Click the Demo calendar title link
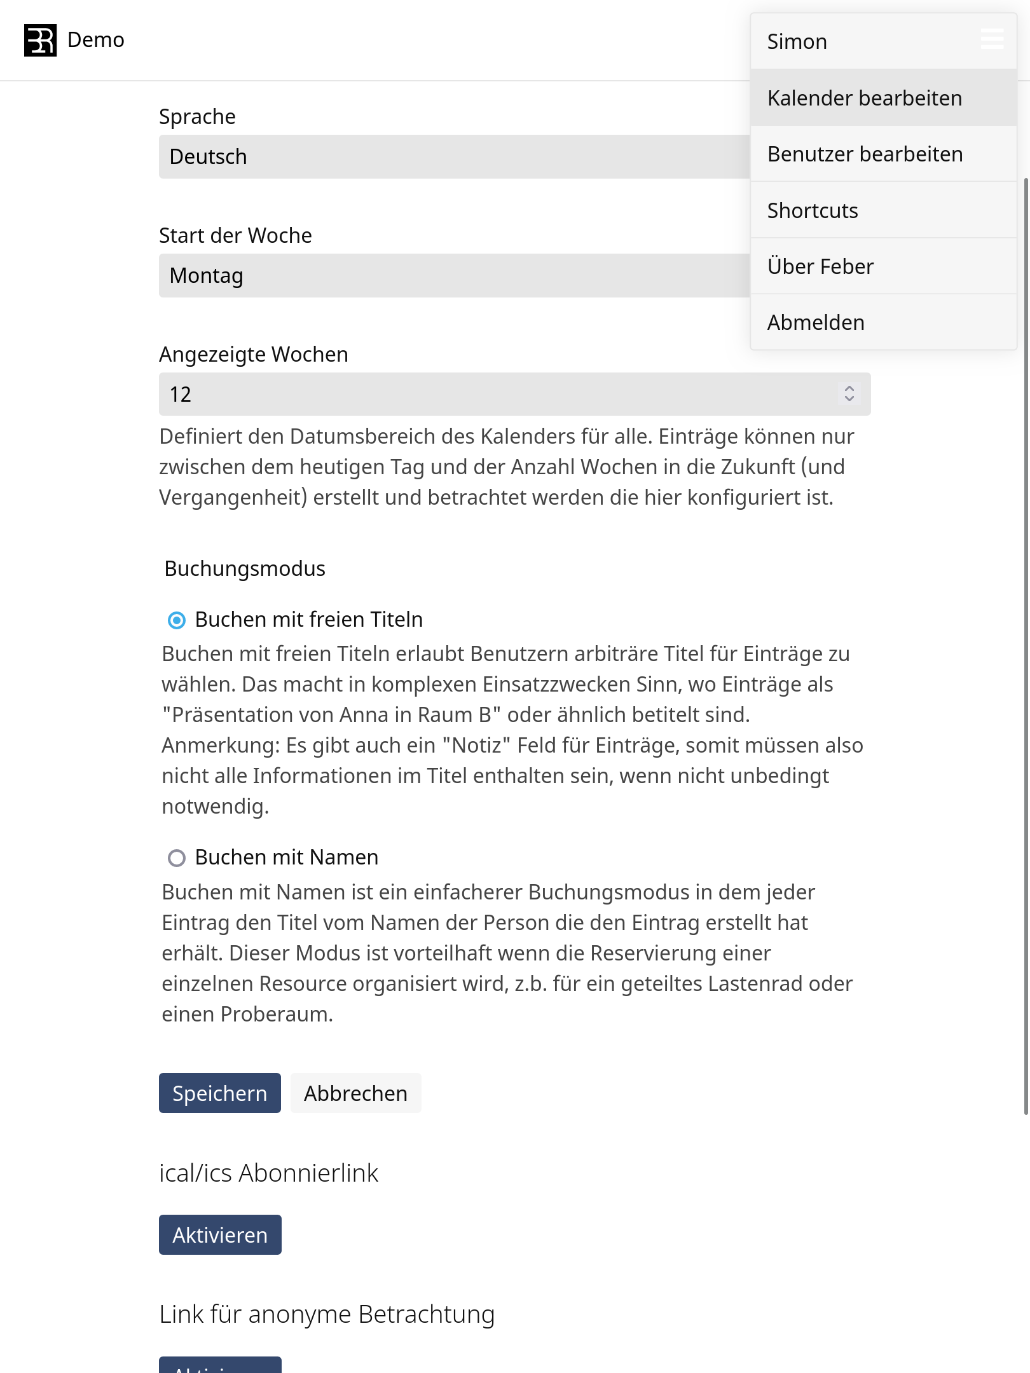The image size is (1030, 1373). [96, 40]
